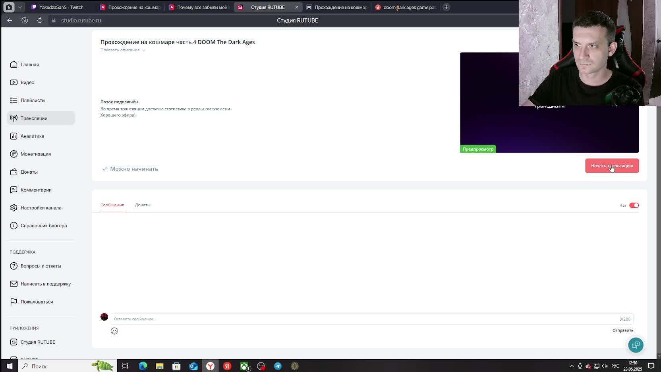The height and width of the screenshot is (372, 661).
Task: Open Настройки канала gear icon
Action: (x=14, y=207)
